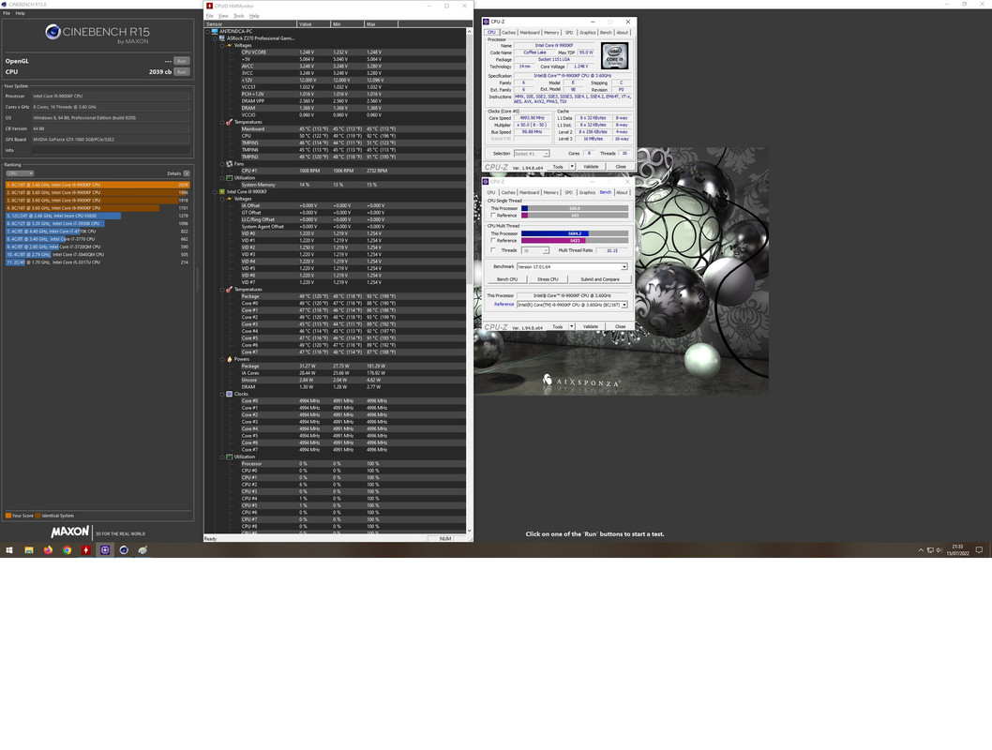Switch to CPU-Z via its purple taskbar icon
992x750 pixels.
(x=105, y=550)
